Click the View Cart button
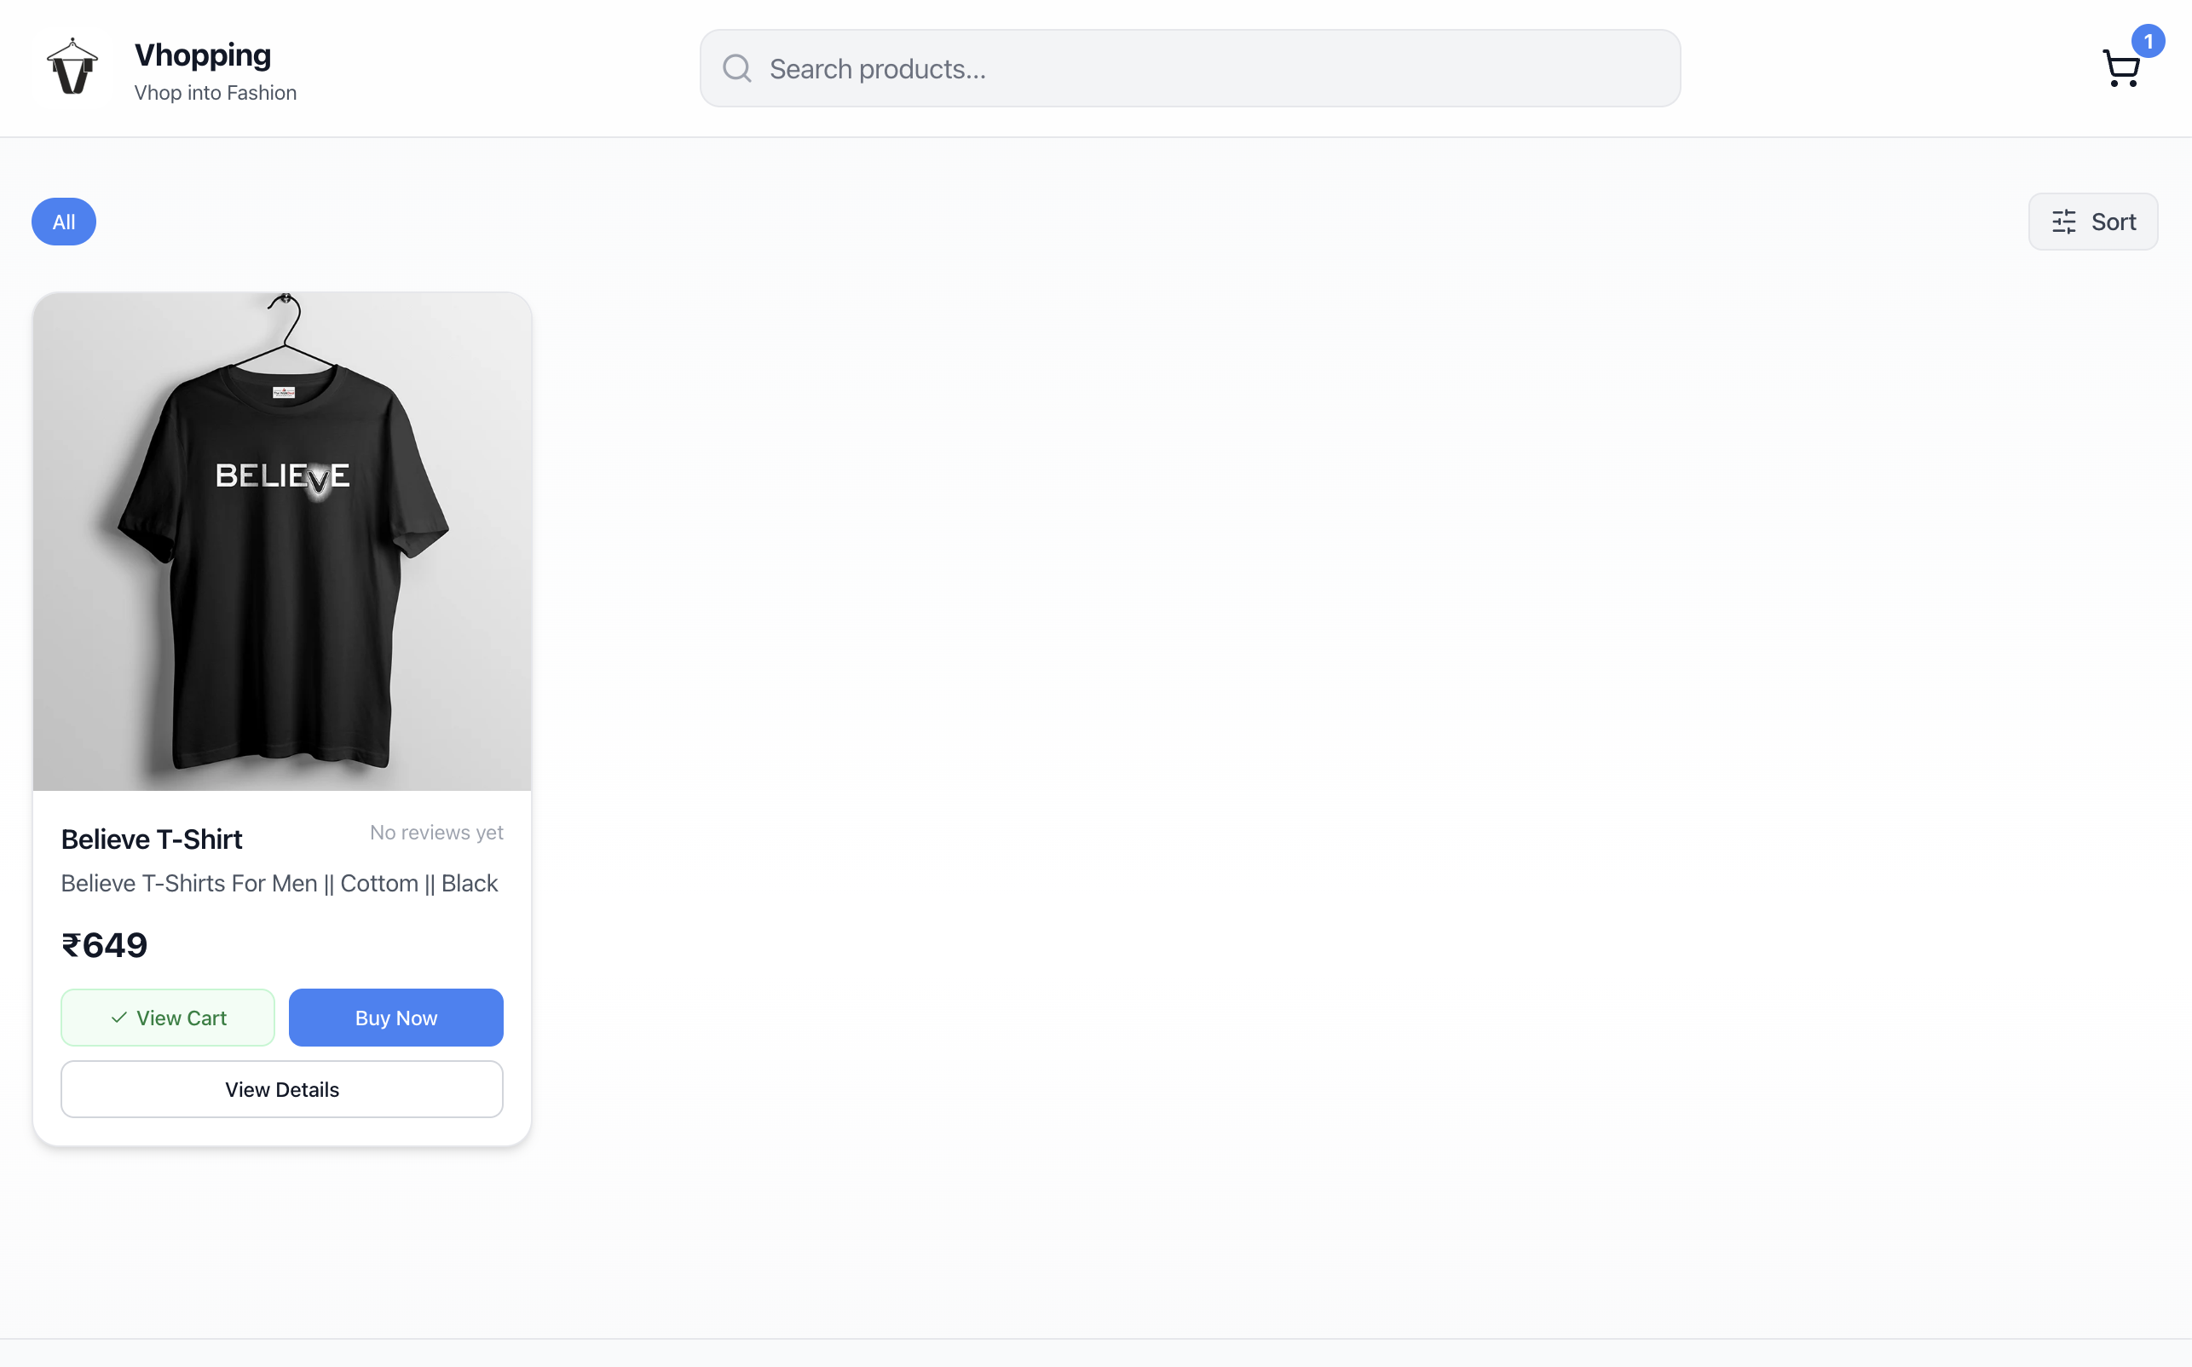2192x1367 pixels. (167, 1017)
